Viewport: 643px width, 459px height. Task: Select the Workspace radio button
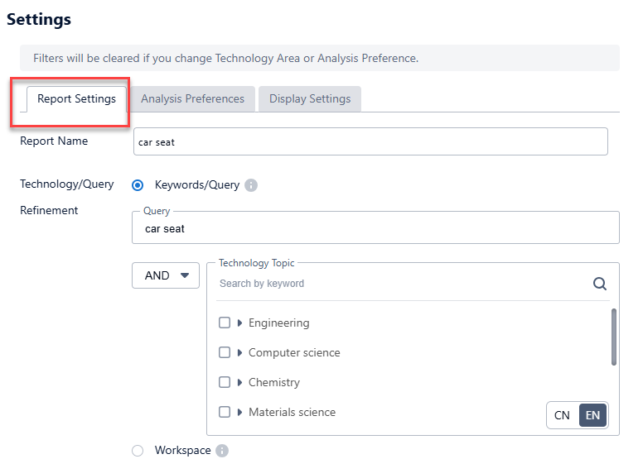click(x=138, y=451)
